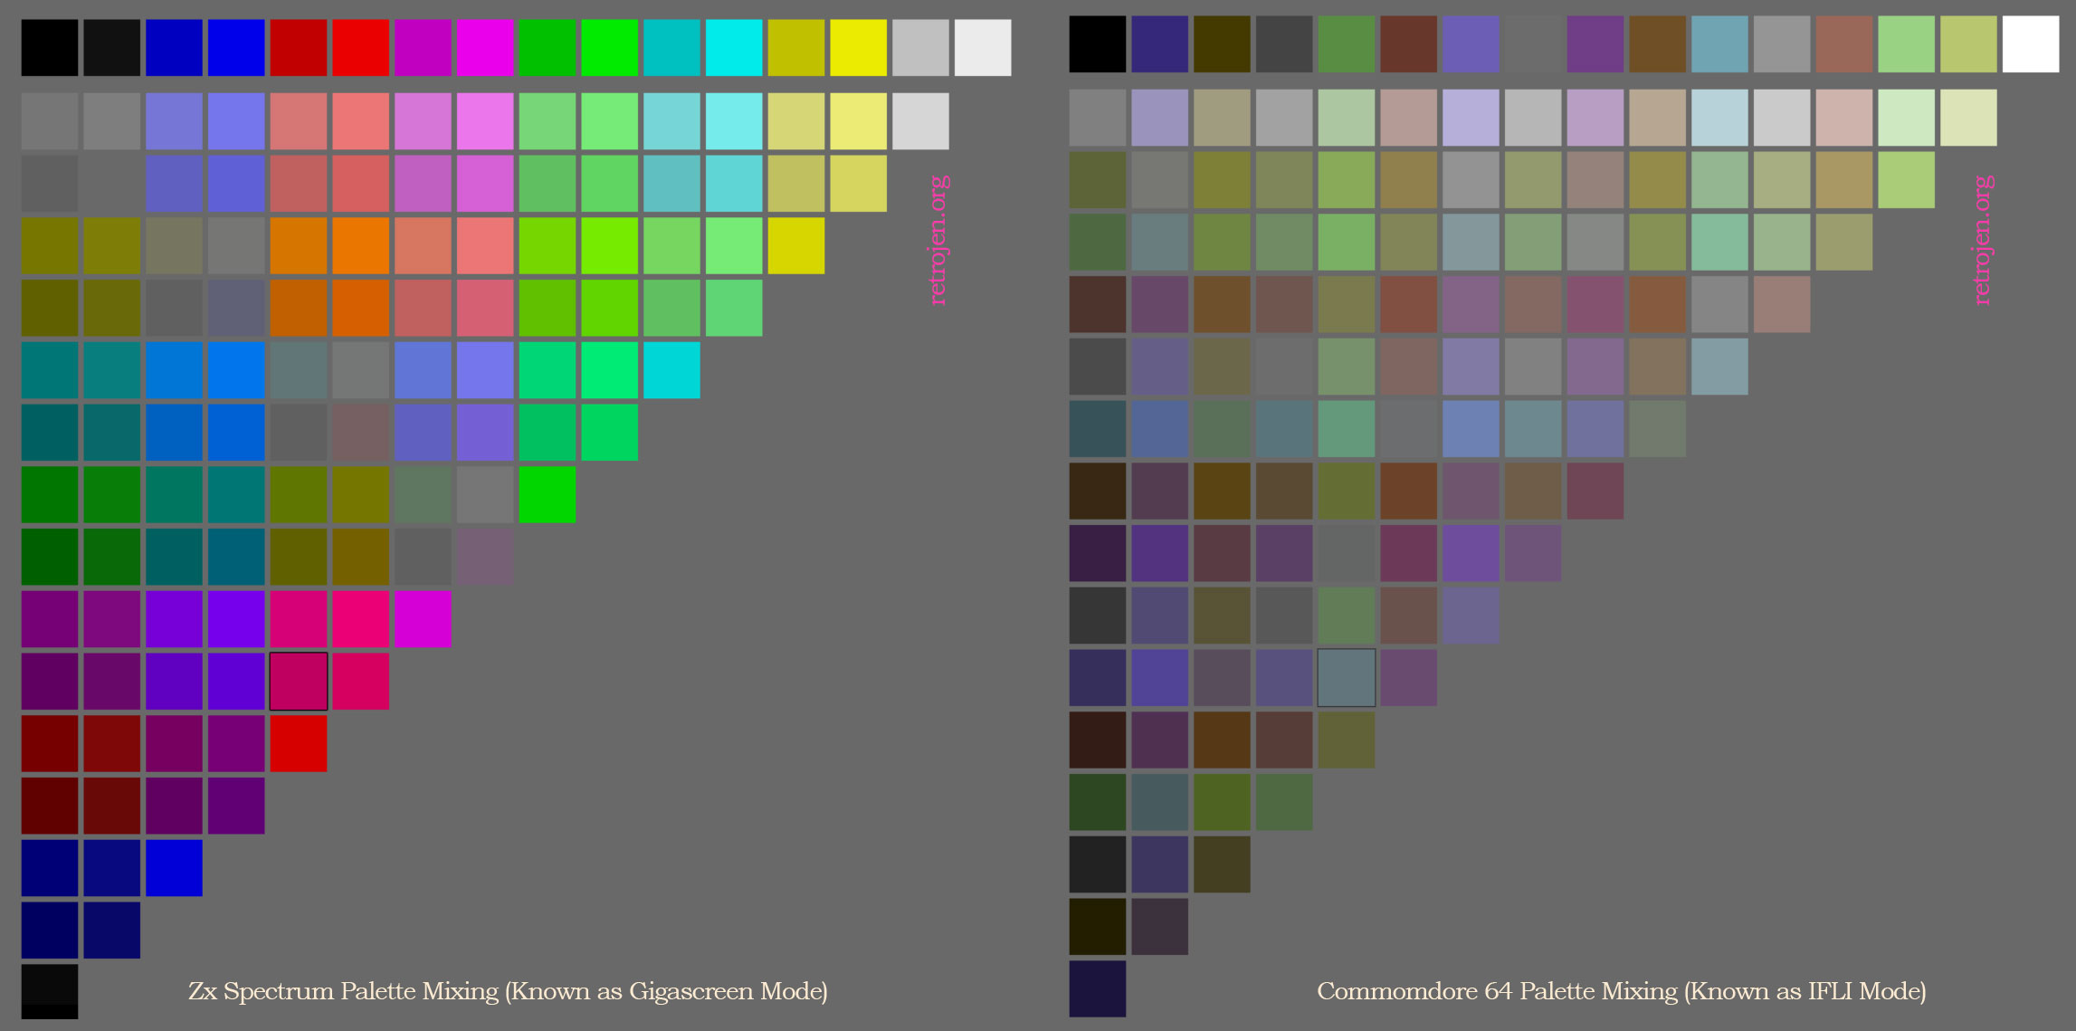
Task: Open retrojen.org link beside the Commodore 64 palette
Action: [1983, 240]
